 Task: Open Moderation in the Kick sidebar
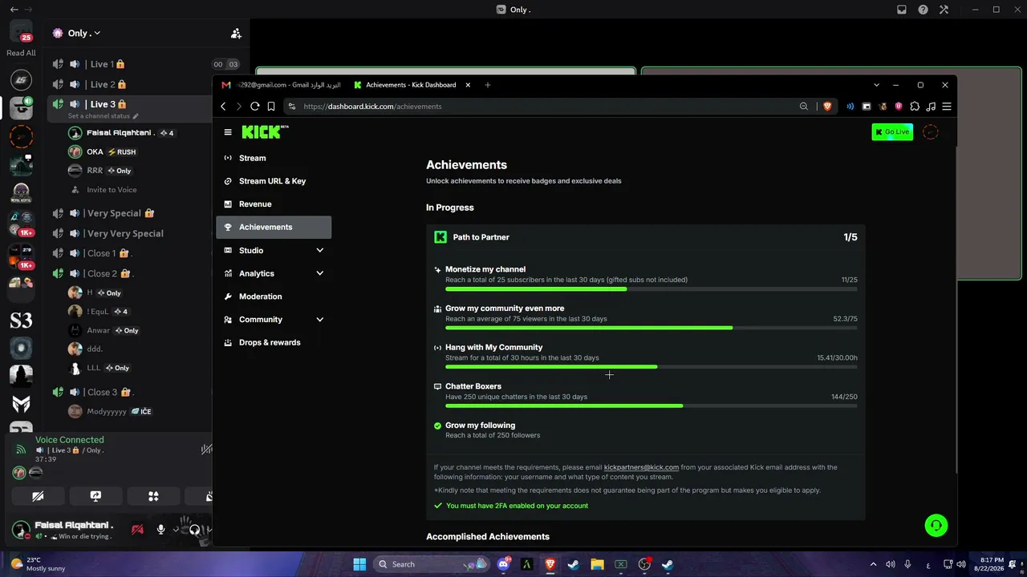(274, 297)
